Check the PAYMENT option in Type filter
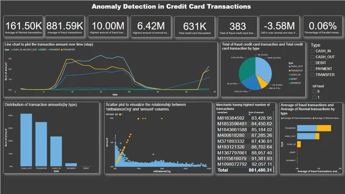Image resolution: width=345 pixels, height=194 pixels. (313, 69)
